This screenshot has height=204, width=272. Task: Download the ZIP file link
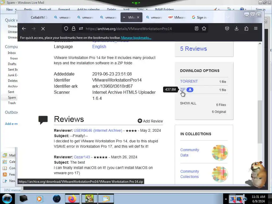(183, 90)
